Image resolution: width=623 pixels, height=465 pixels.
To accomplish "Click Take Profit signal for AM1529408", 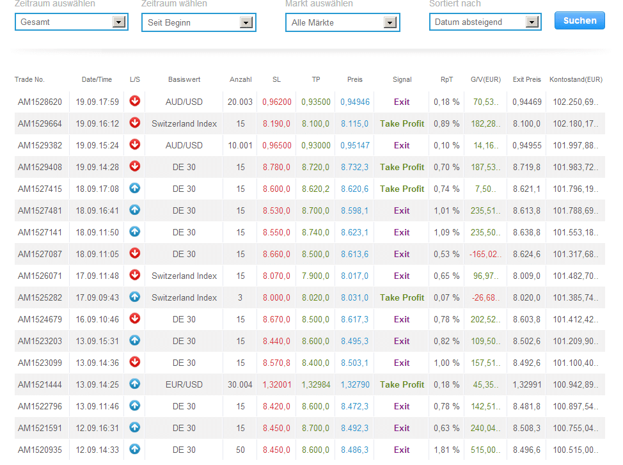I will click(x=402, y=167).
